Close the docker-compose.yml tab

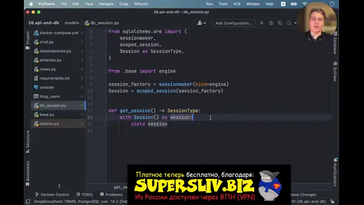pyautogui.click(x=82, y=33)
